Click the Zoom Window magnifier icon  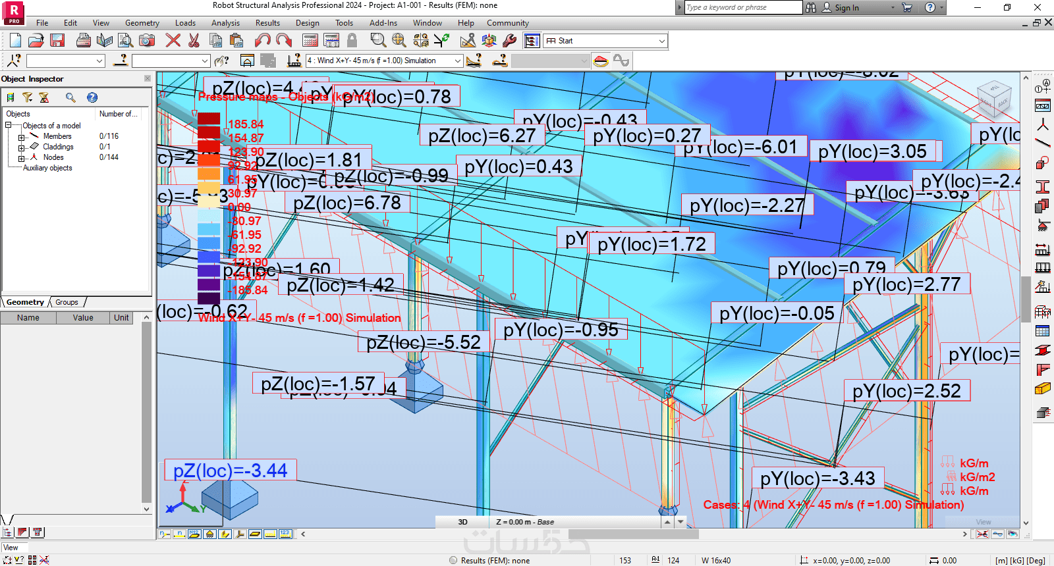click(377, 41)
